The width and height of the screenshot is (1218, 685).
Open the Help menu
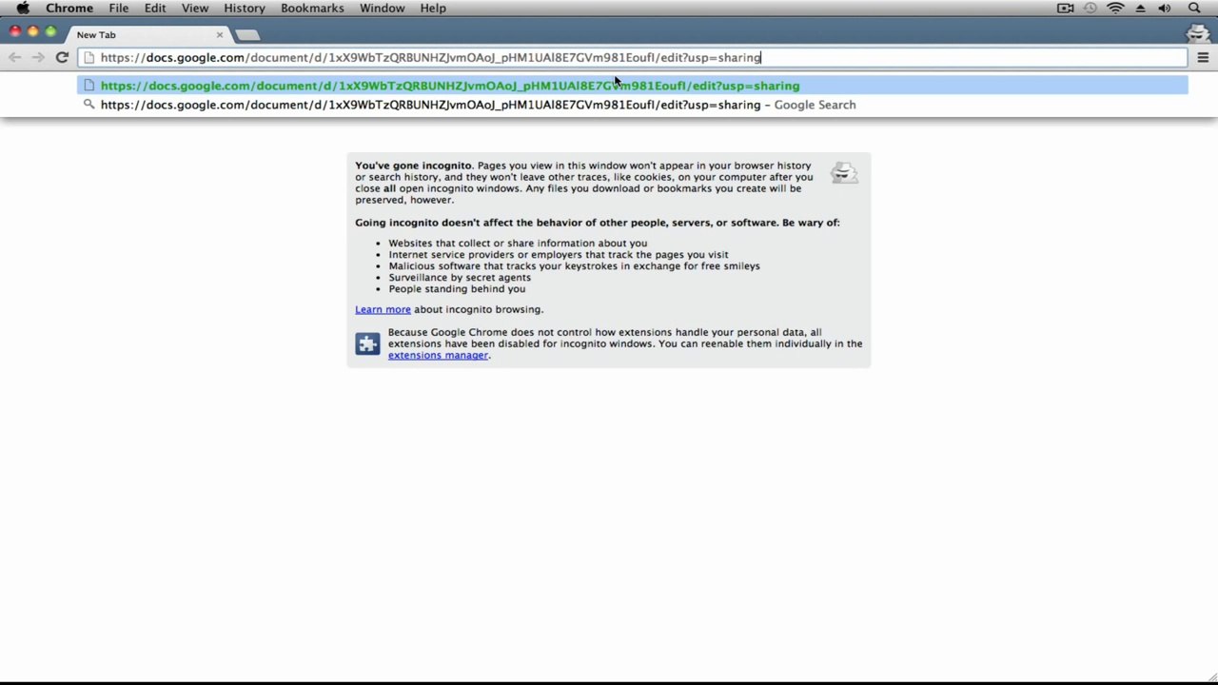[433, 9]
